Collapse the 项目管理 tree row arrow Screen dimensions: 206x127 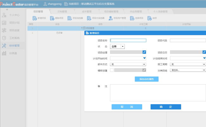[x=82, y=28]
